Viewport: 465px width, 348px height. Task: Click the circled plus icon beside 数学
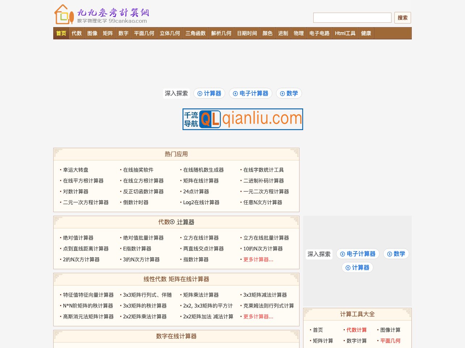tap(282, 93)
